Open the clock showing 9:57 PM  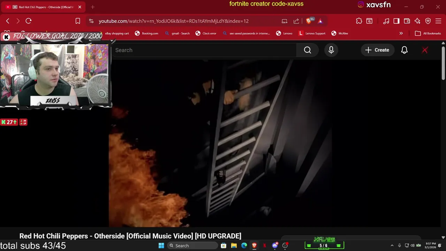click(x=431, y=246)
